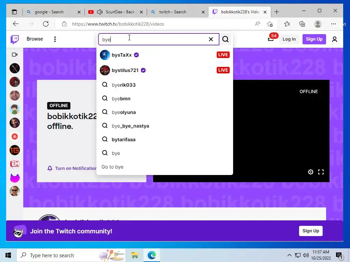The image size is (350, 262).
Task: Refresh the page
Action: pyautogui.click(x=46, y=24)
